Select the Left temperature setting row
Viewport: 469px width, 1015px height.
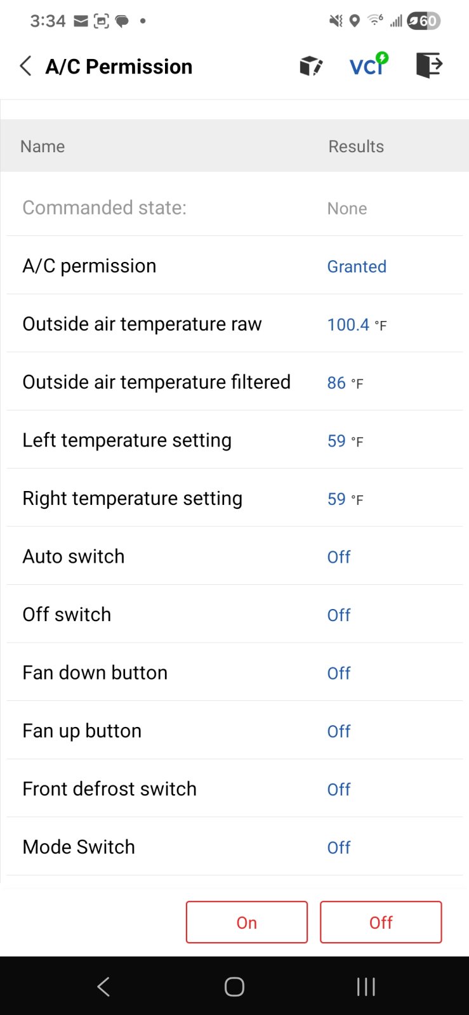[234, 440]
